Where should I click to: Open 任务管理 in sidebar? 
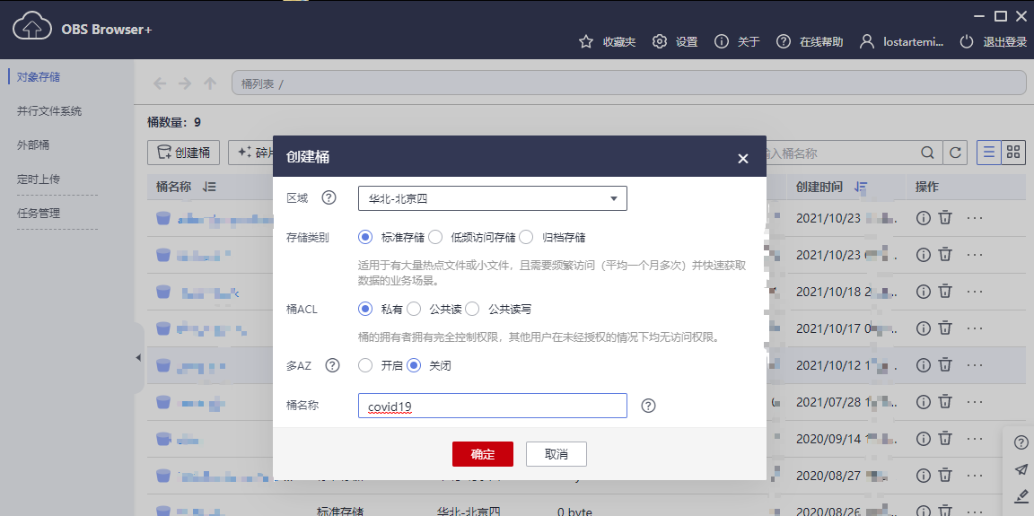coord(39,214)
